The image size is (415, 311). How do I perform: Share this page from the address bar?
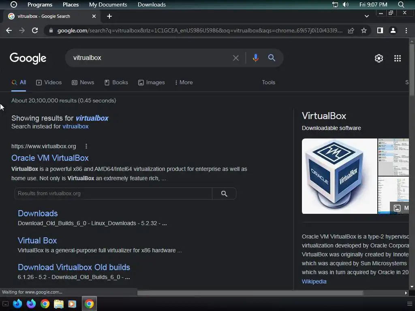coord(351,30)
